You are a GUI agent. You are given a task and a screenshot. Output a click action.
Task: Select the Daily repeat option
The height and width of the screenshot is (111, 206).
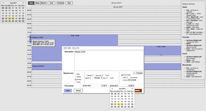[76, 74]
